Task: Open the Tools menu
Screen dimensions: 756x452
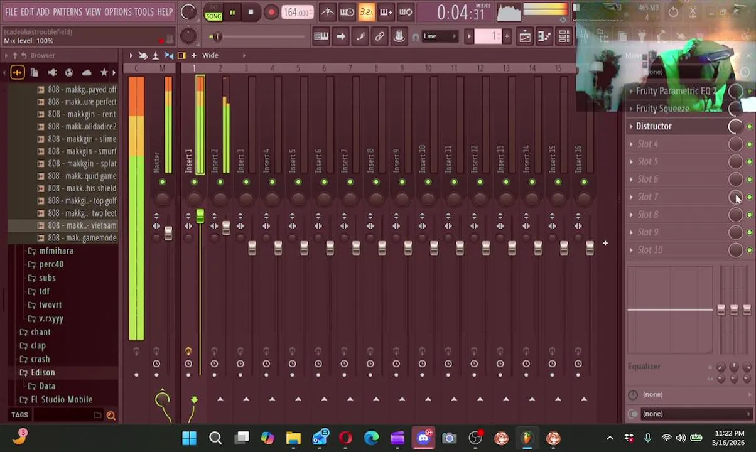Action: click(x=144, y=12)
